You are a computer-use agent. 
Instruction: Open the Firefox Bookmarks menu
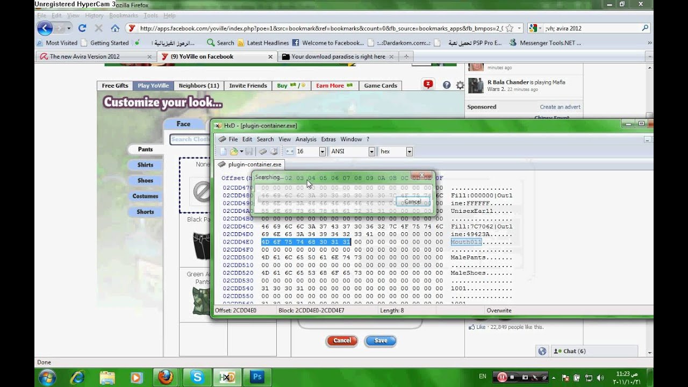pyautogui.click(x=124, y=16)
